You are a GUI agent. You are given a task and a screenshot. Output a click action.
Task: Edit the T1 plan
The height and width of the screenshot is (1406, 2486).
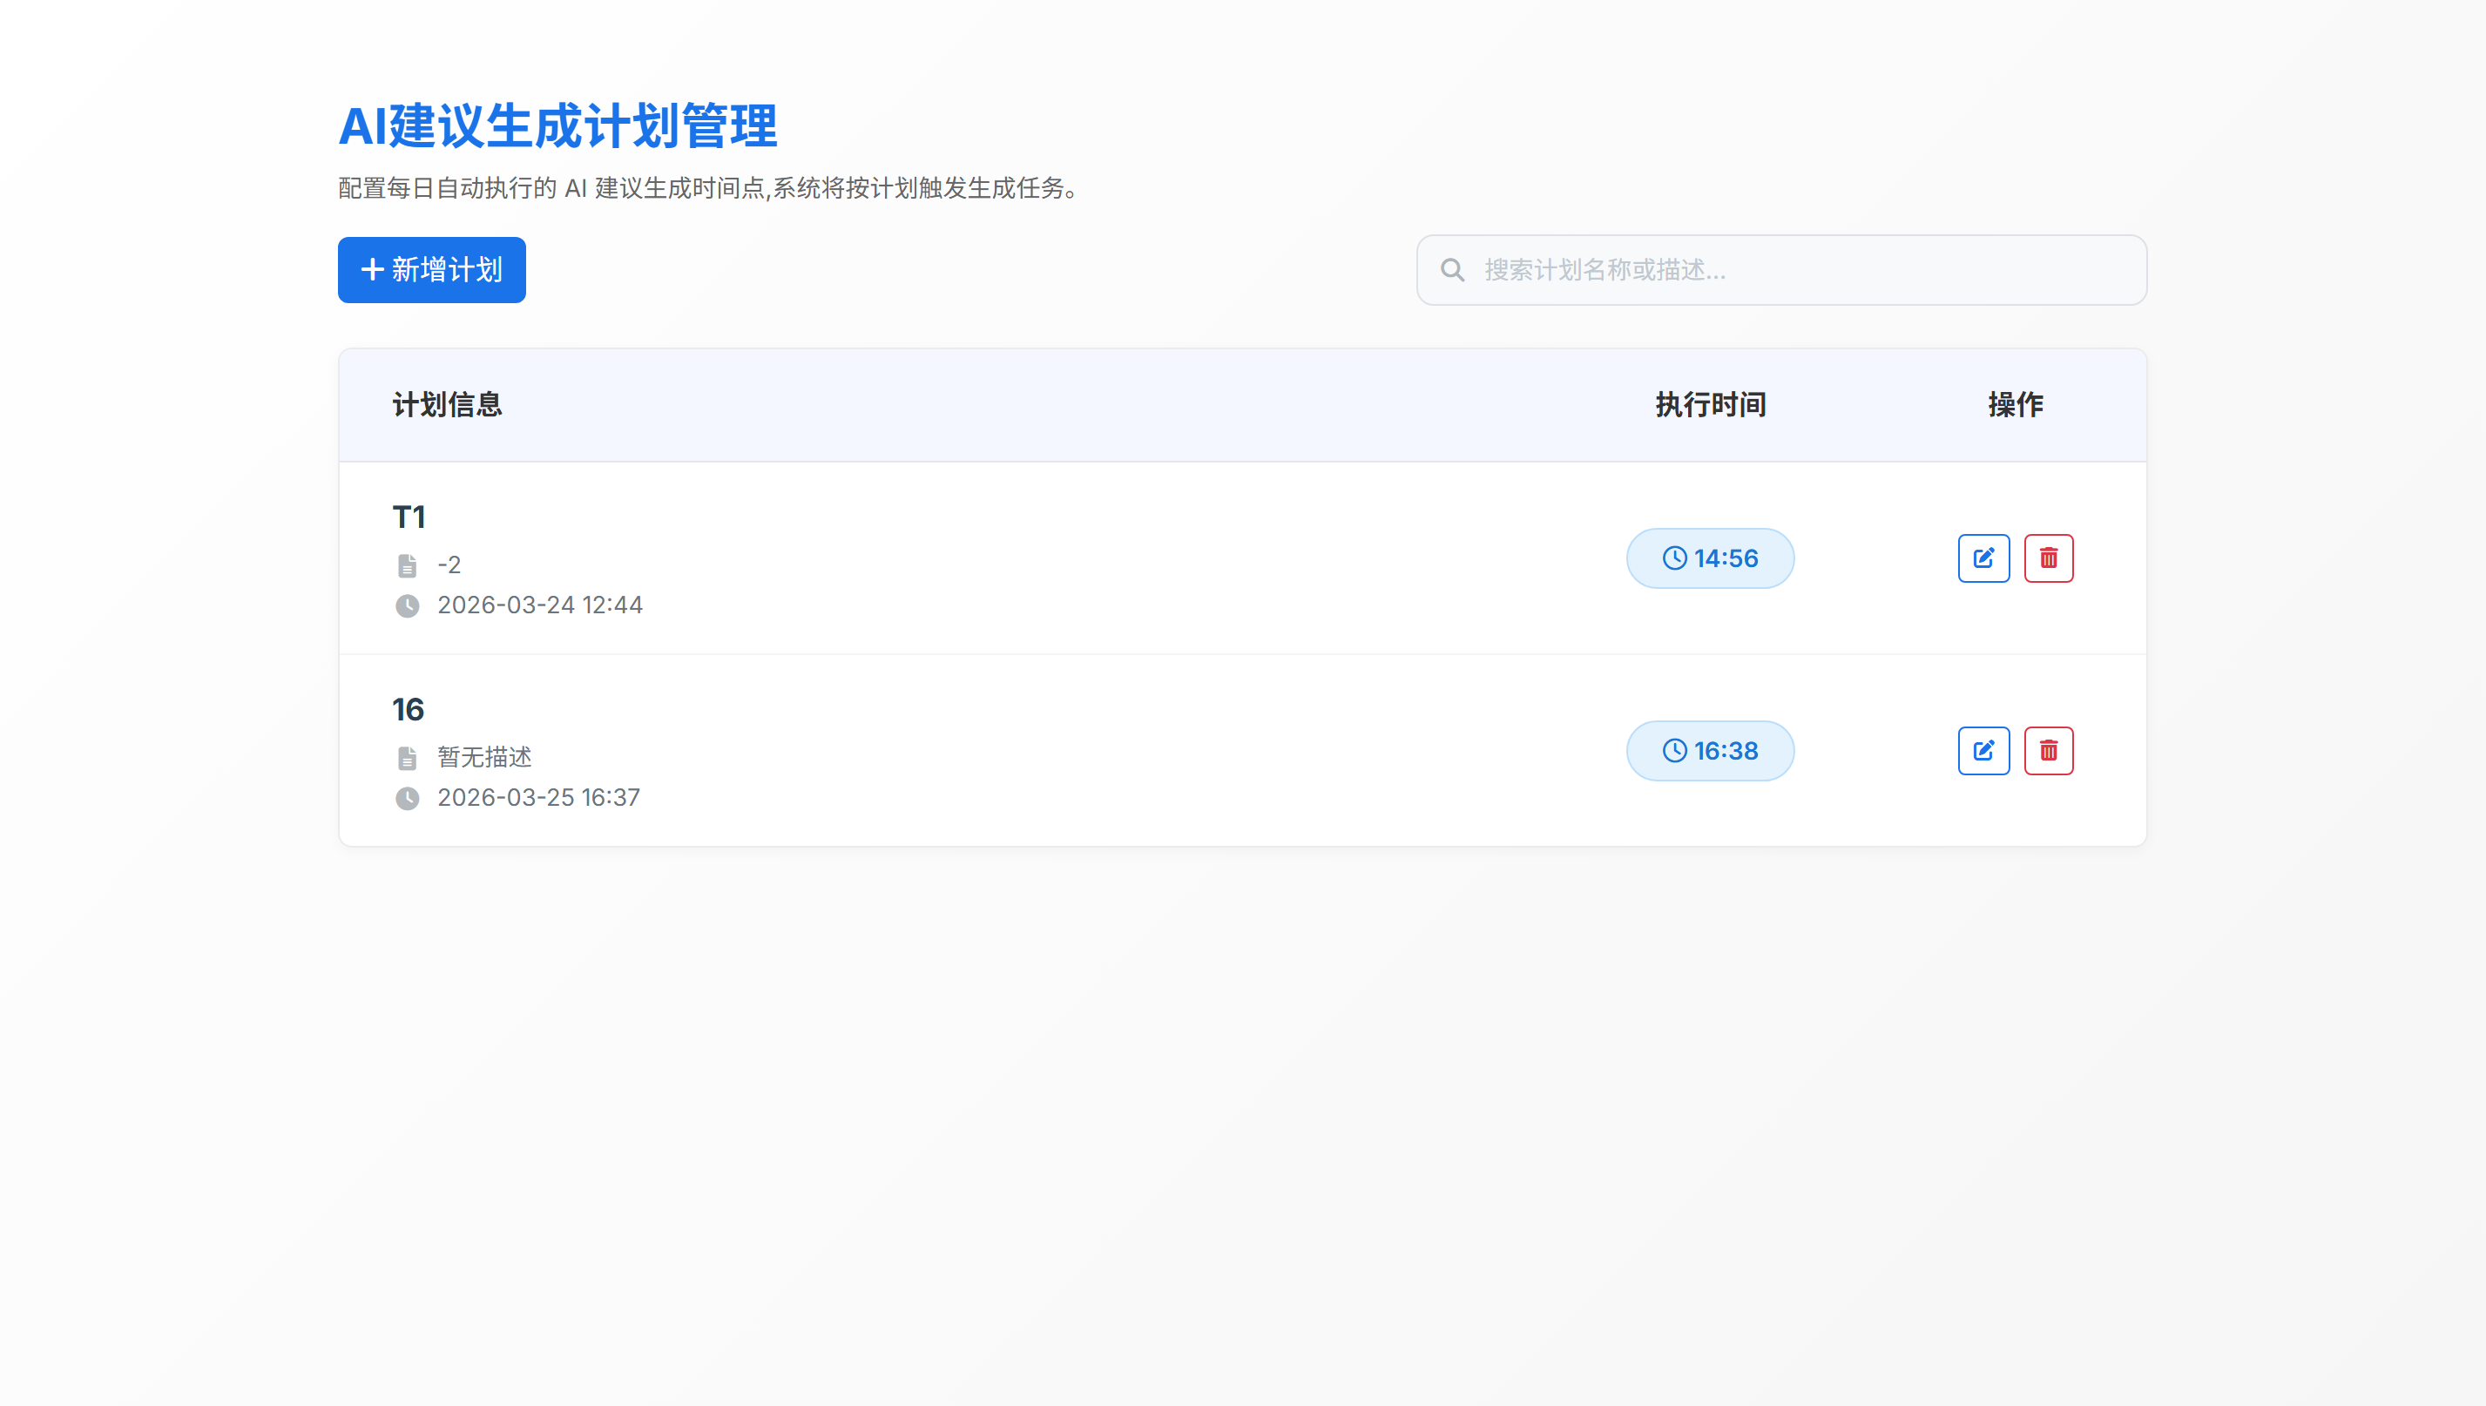pos(1983,558)
